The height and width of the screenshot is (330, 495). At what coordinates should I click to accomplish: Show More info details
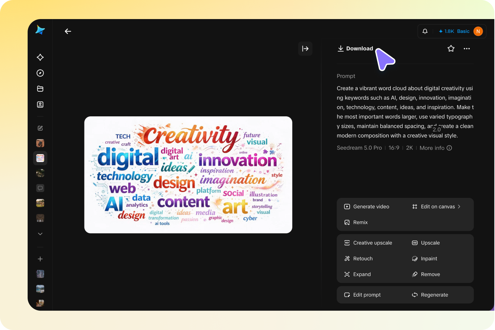pos(436,148)
